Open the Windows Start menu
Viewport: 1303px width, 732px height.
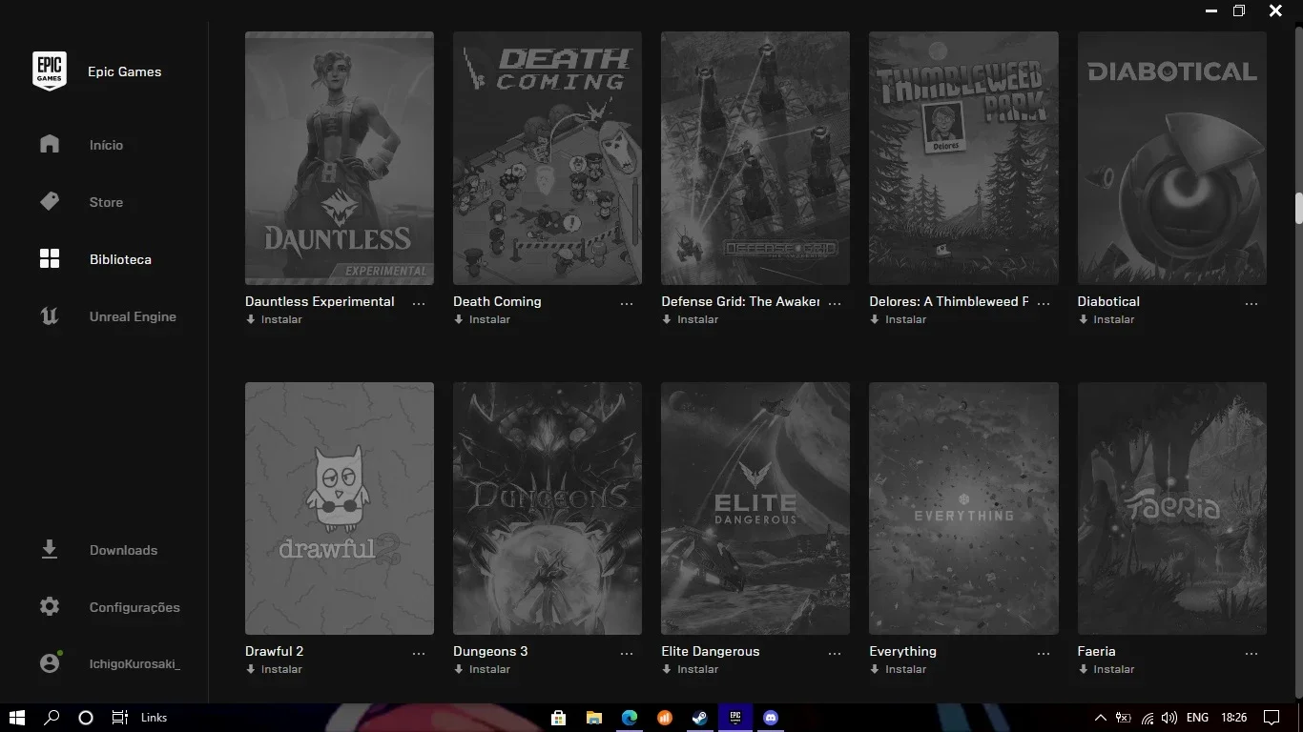point(16,718)
